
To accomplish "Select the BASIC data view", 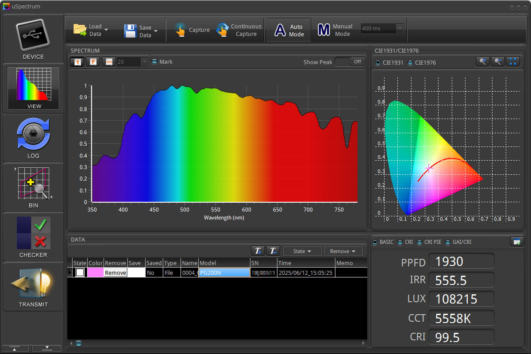I will pyautogui.click(x=375, y=242).
